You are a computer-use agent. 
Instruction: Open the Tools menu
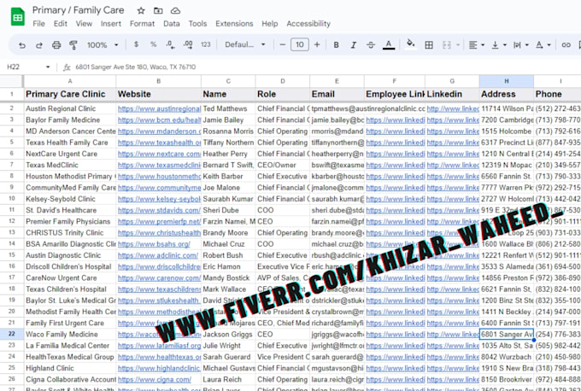coord(197,24)
